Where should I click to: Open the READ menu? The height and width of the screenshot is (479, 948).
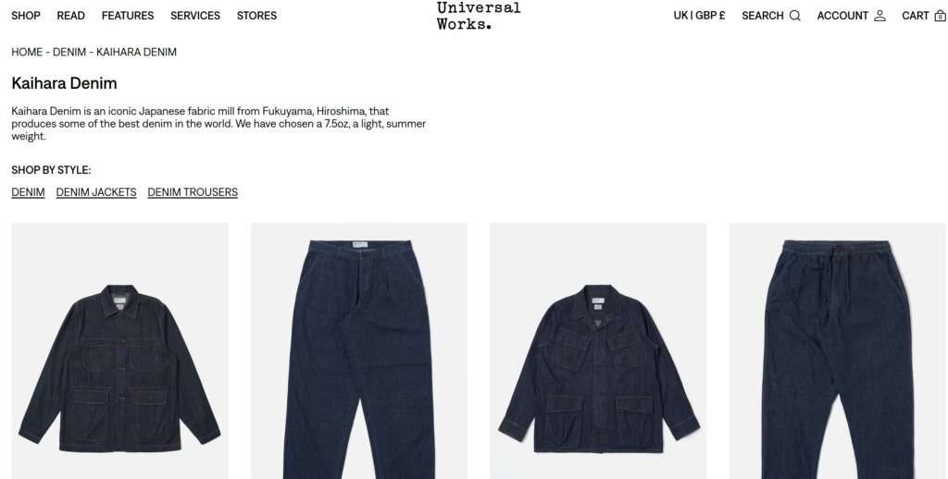coord(70,16)
